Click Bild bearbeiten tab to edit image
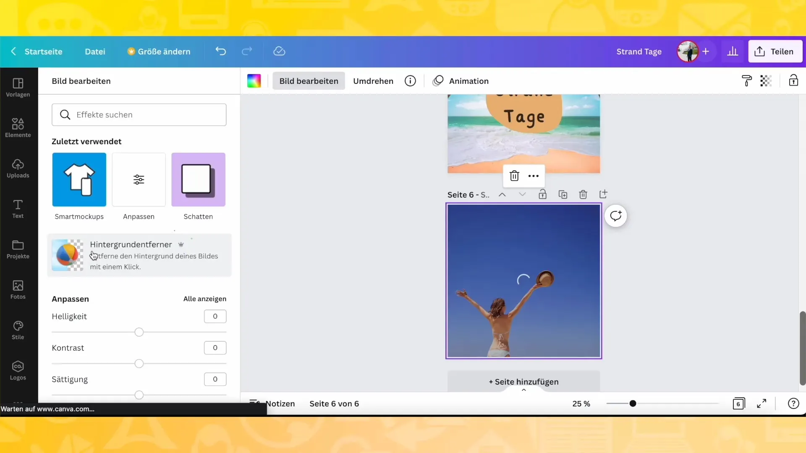This screenshot has width=806, height=453. [309, 81]
